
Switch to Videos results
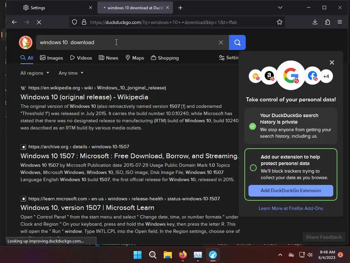(81, 58)
